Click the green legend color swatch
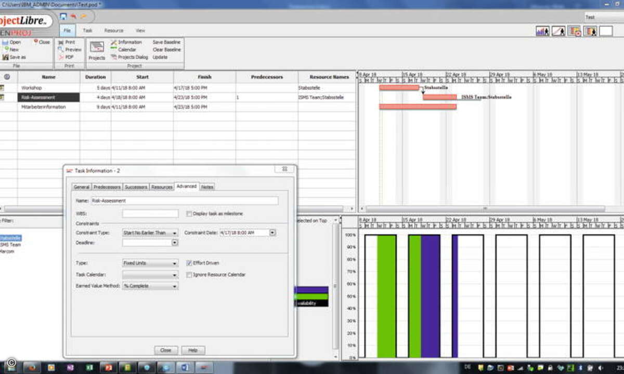 click(311, 297)
